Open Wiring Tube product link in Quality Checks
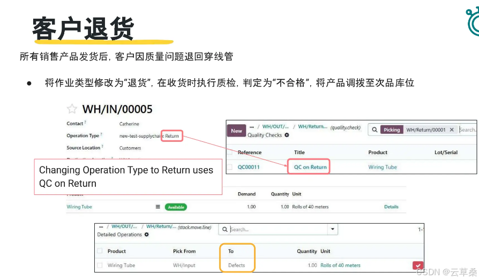Viewport: 479px width, 280px height. [383, 167]
